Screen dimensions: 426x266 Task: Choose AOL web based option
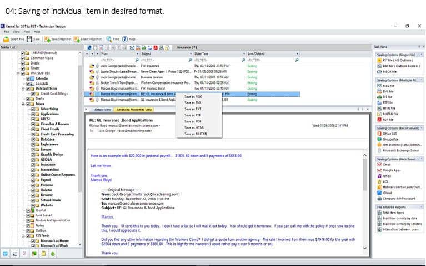click(x=383, y=181)
